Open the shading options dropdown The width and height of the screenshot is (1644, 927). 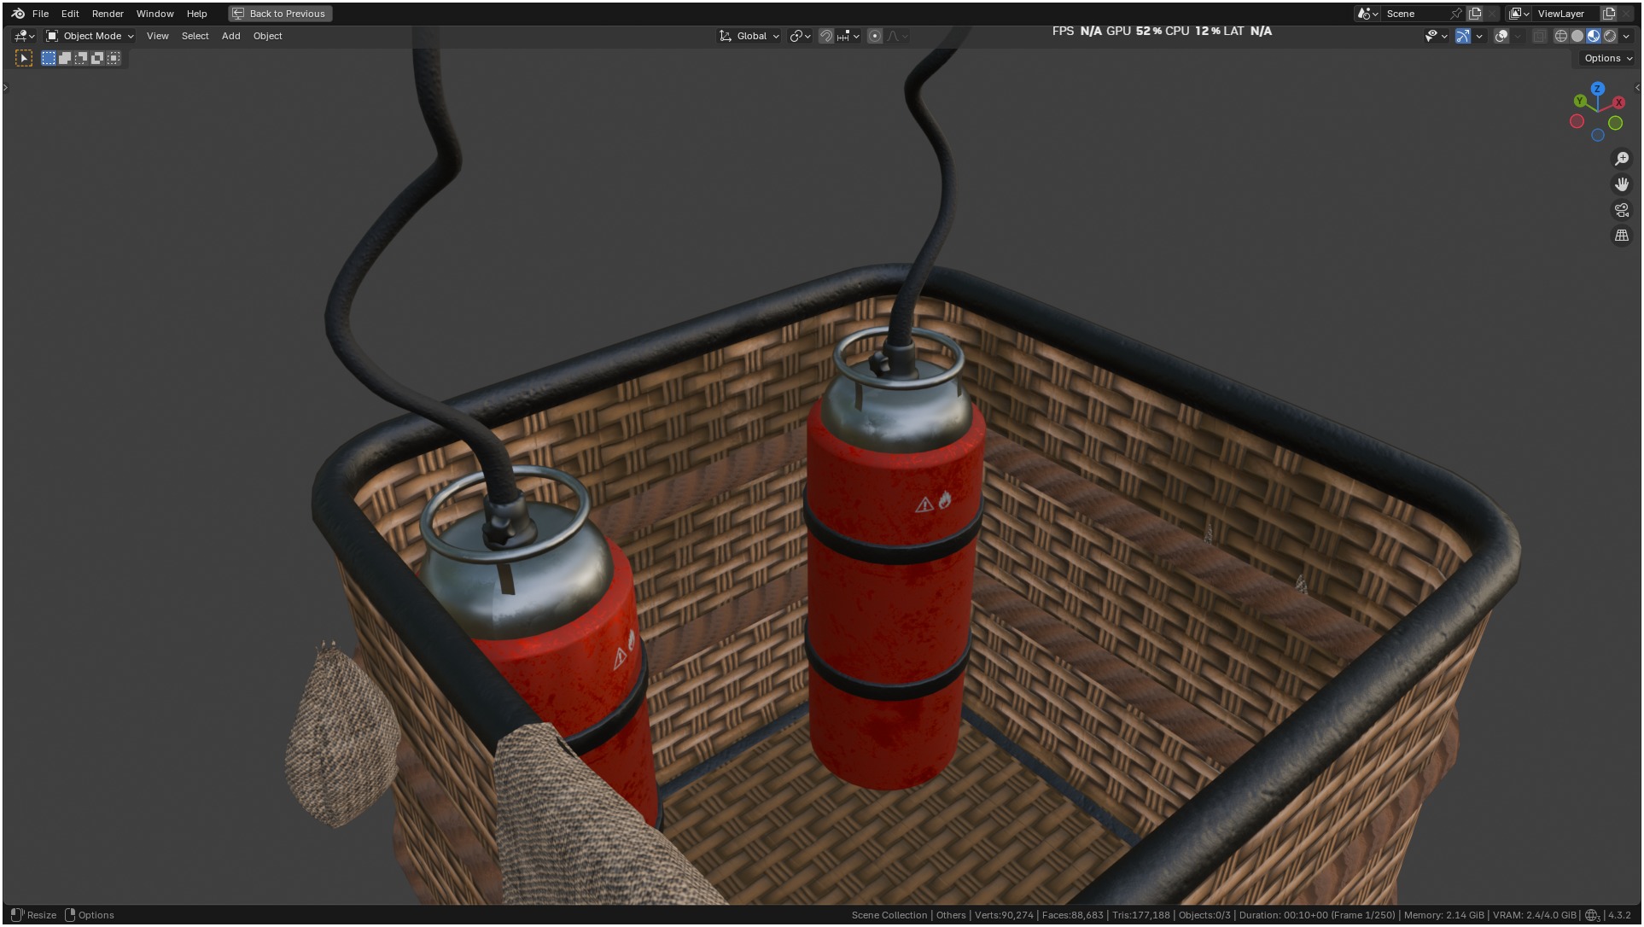click(x=1626, y=36)
